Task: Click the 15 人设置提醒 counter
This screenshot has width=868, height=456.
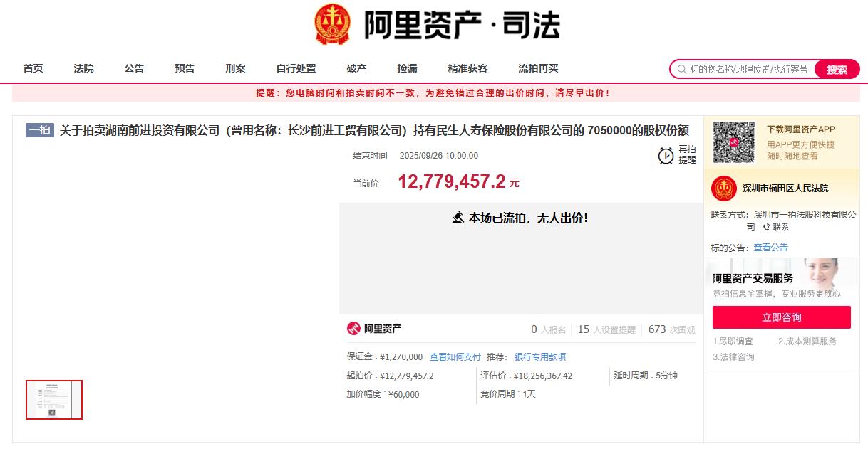Action: click(606, 329)
